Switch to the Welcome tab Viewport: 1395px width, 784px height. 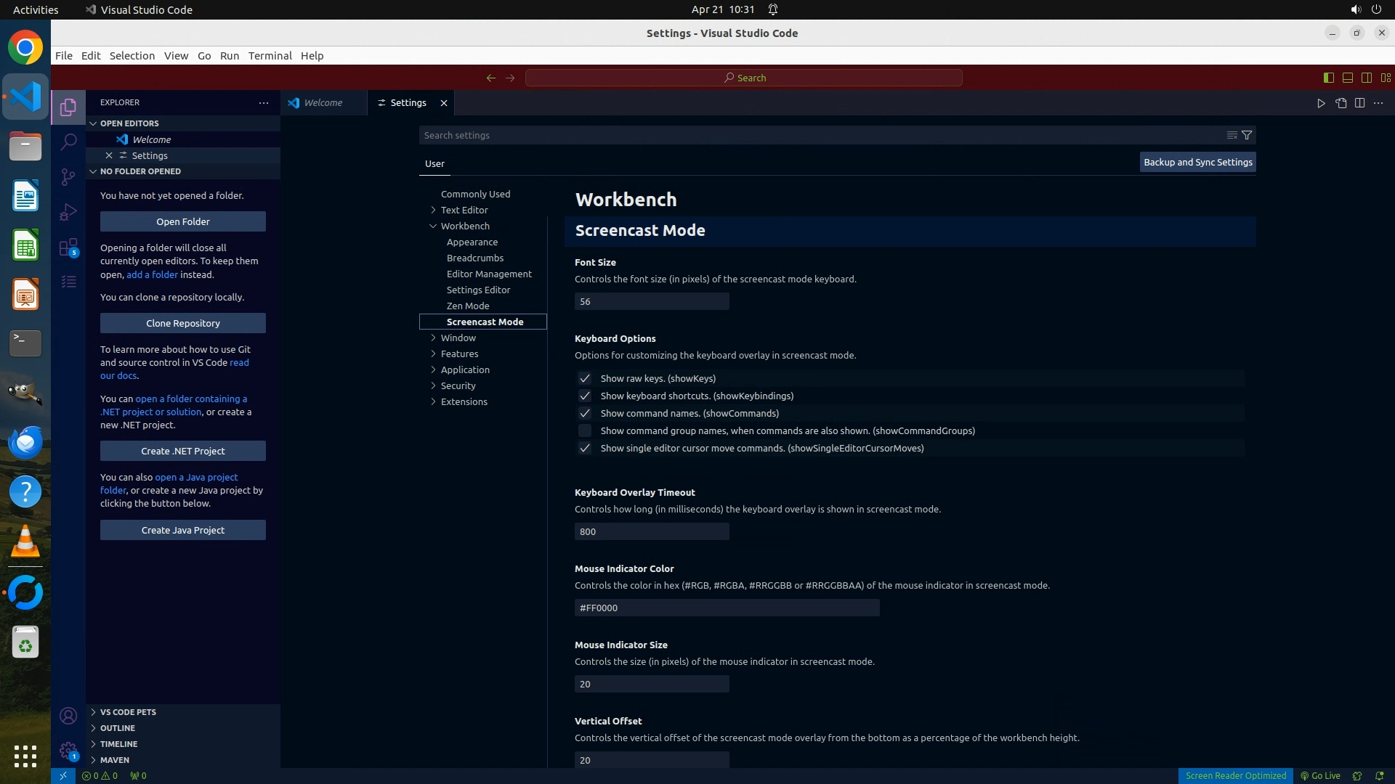[x=323, y=103]
